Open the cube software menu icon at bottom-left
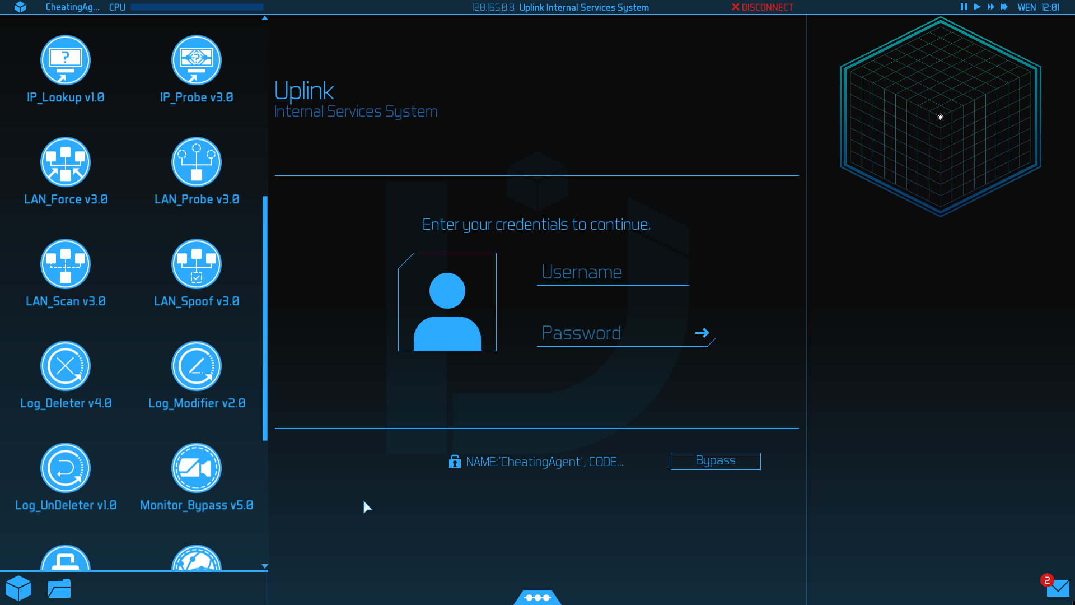The height and width of the screenshot is (605, 1075). point(18,588)
